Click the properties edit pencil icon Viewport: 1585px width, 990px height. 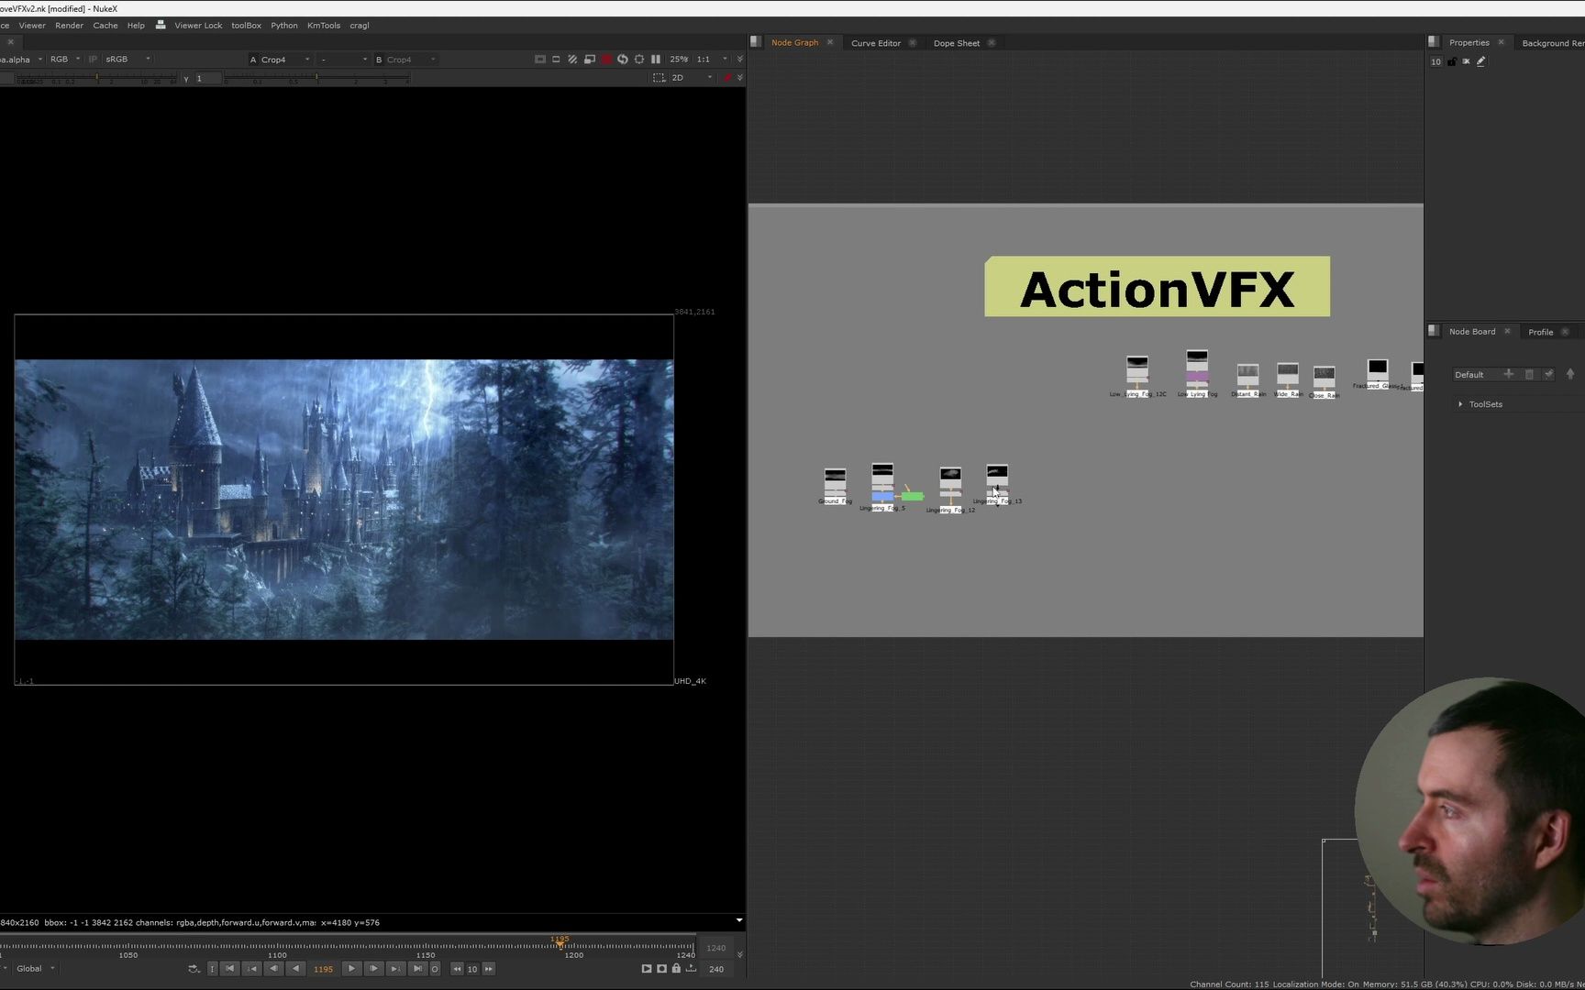click(1480, 61)
